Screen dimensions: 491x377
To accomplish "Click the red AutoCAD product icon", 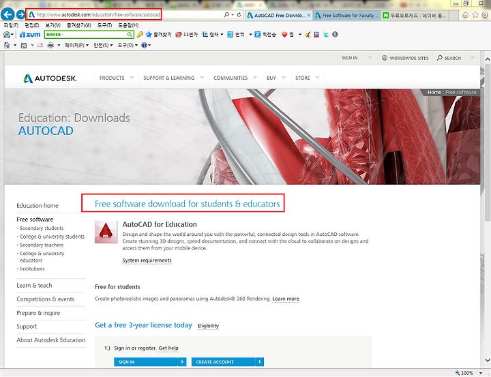I will coord(106,232).
